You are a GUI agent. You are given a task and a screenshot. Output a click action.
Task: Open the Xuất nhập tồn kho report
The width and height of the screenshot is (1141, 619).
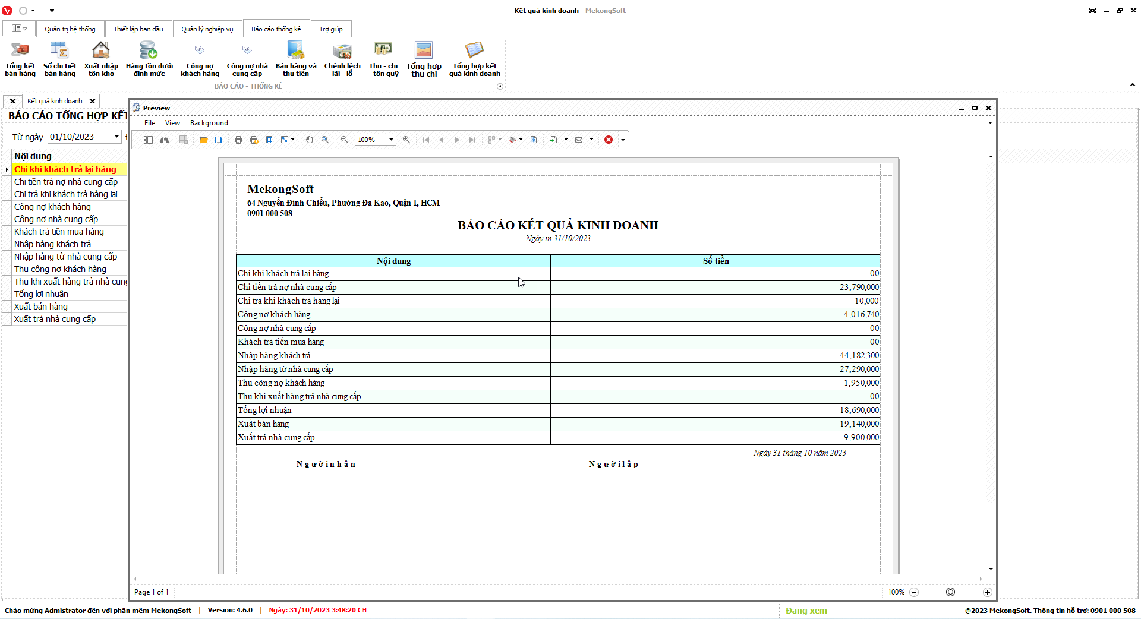tap(101, 59)
